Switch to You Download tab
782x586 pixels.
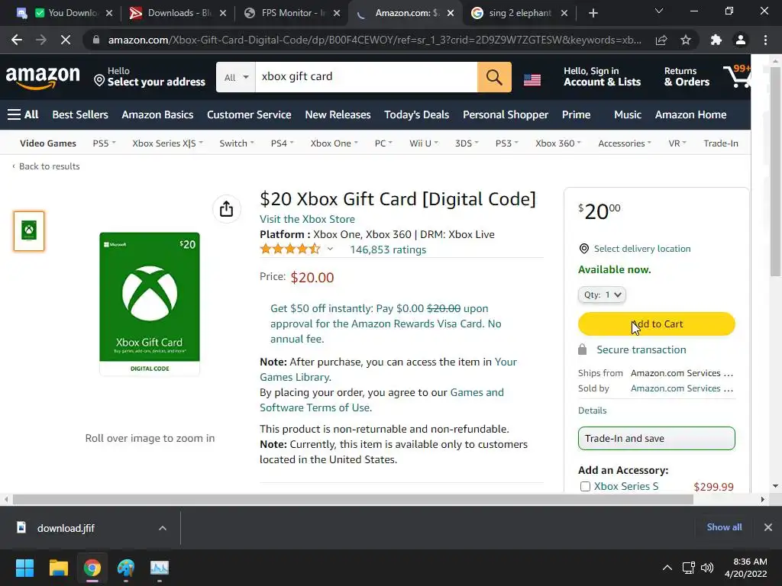[x=65, y=13]
